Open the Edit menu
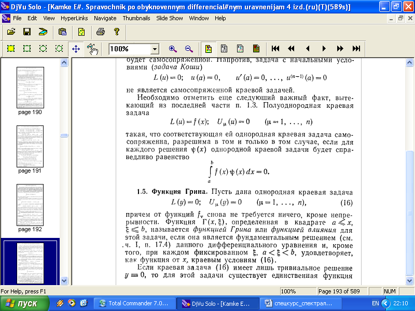Screen dimensions: 415x311 [32, 18]
